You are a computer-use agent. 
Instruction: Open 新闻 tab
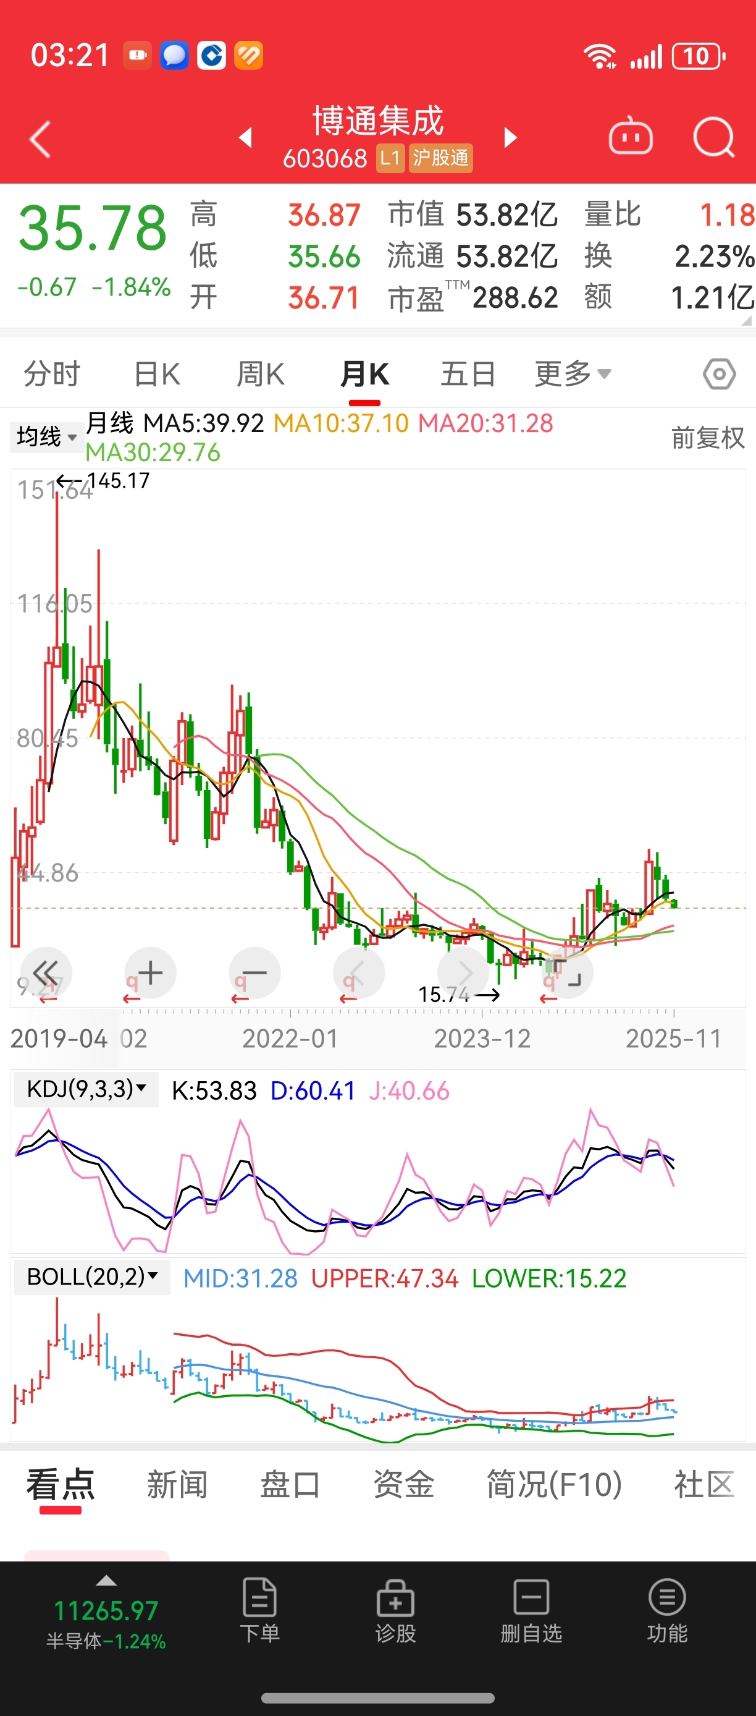coord(177,1484)
